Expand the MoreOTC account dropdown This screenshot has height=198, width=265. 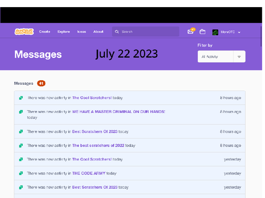pyautogui.click(x=239, y=32)
